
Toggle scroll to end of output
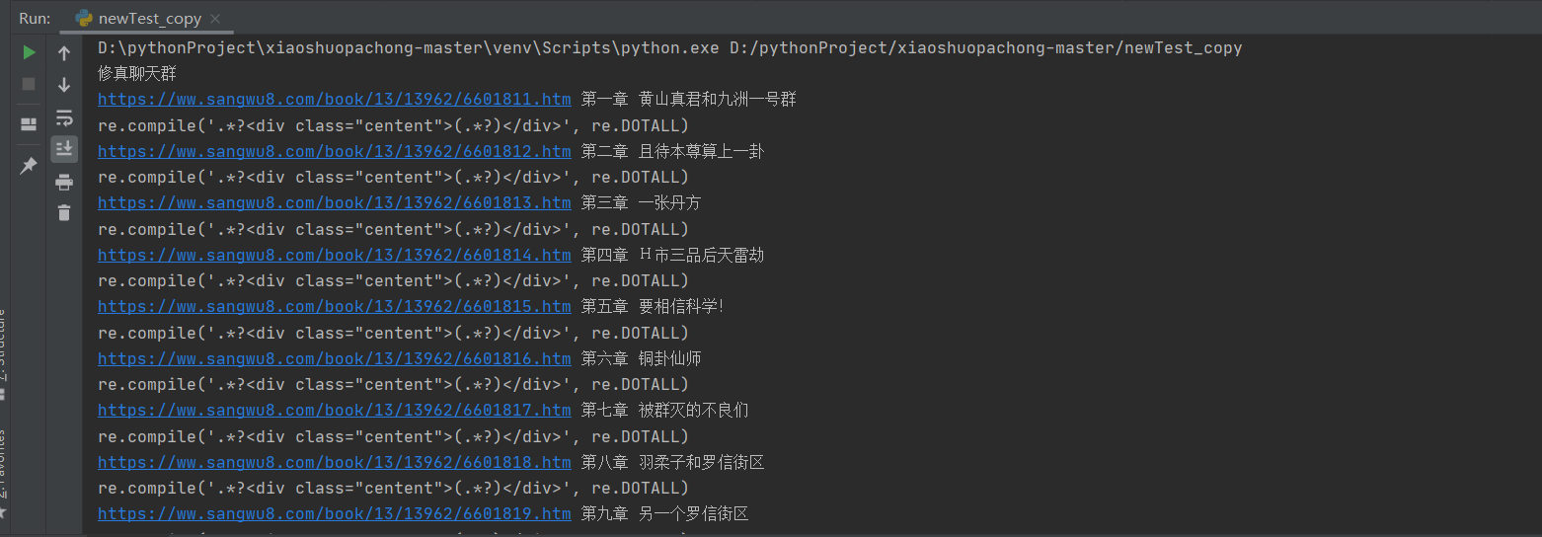64,149
